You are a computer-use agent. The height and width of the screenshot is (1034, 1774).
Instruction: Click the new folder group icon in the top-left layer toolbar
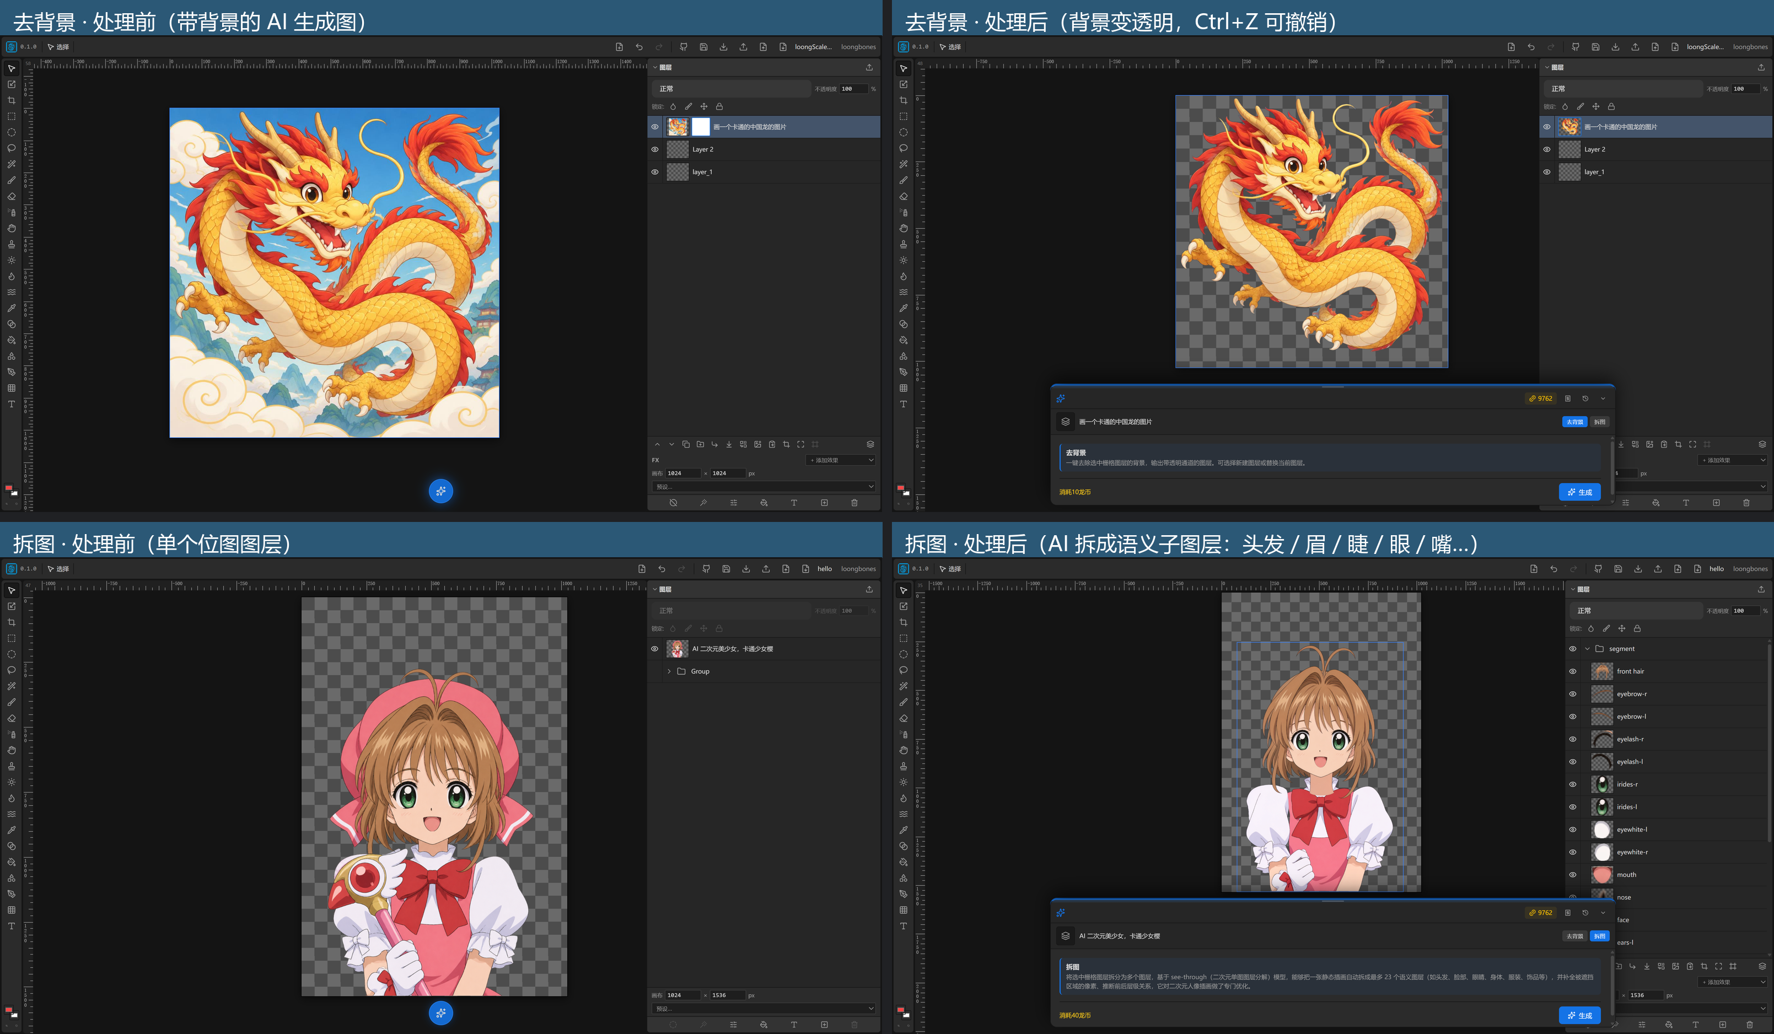700,444
